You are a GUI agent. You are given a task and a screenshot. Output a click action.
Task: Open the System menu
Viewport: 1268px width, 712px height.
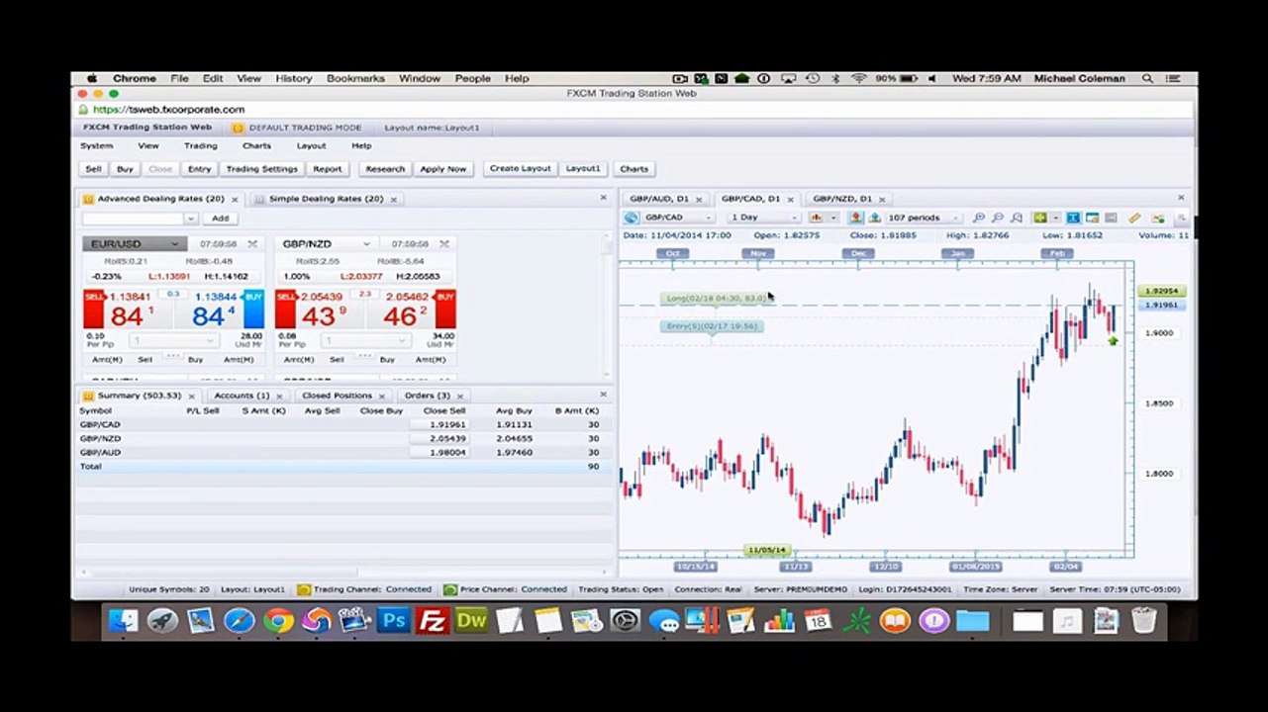click(97, 145)
